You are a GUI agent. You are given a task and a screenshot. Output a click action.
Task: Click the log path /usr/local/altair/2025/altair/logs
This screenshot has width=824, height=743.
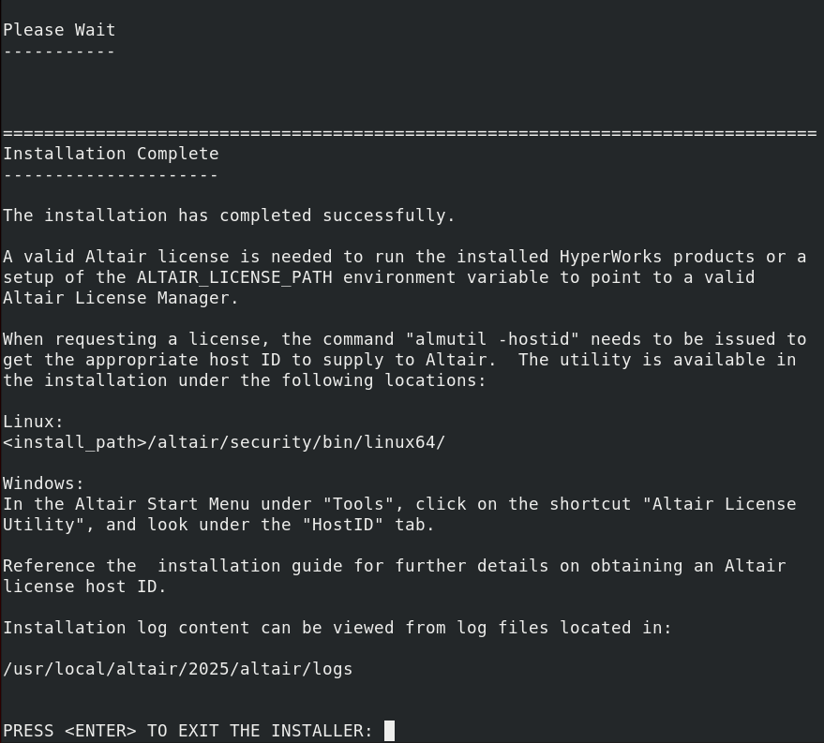(x=178, y=669)
